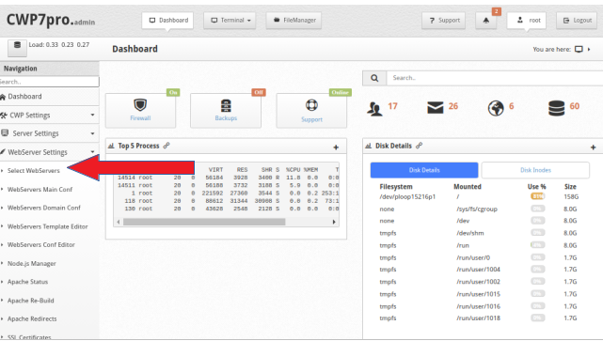This screenshot has width=603, height=341.
Task: Click the users count icon showing 17
Action: tap(374, 109)
